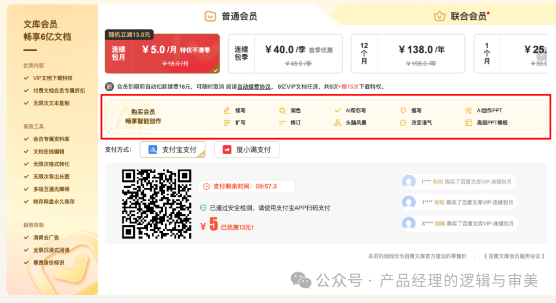Image resolution: width=556 pixels, height=303 pixels.
Task: Click the countdown clock icon
Action: 206,187
